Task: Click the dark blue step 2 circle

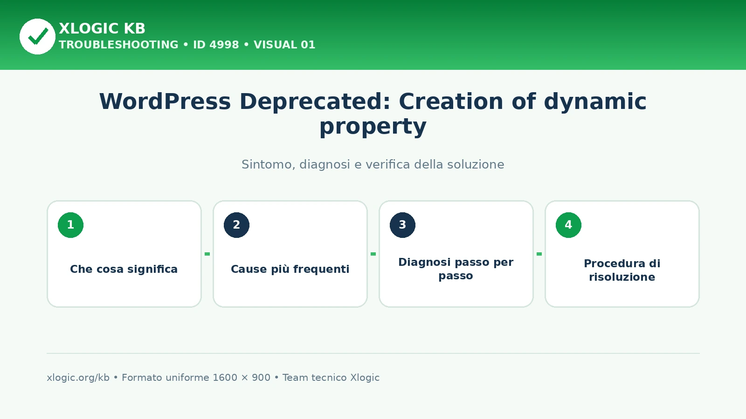Action: pos(236,225)
